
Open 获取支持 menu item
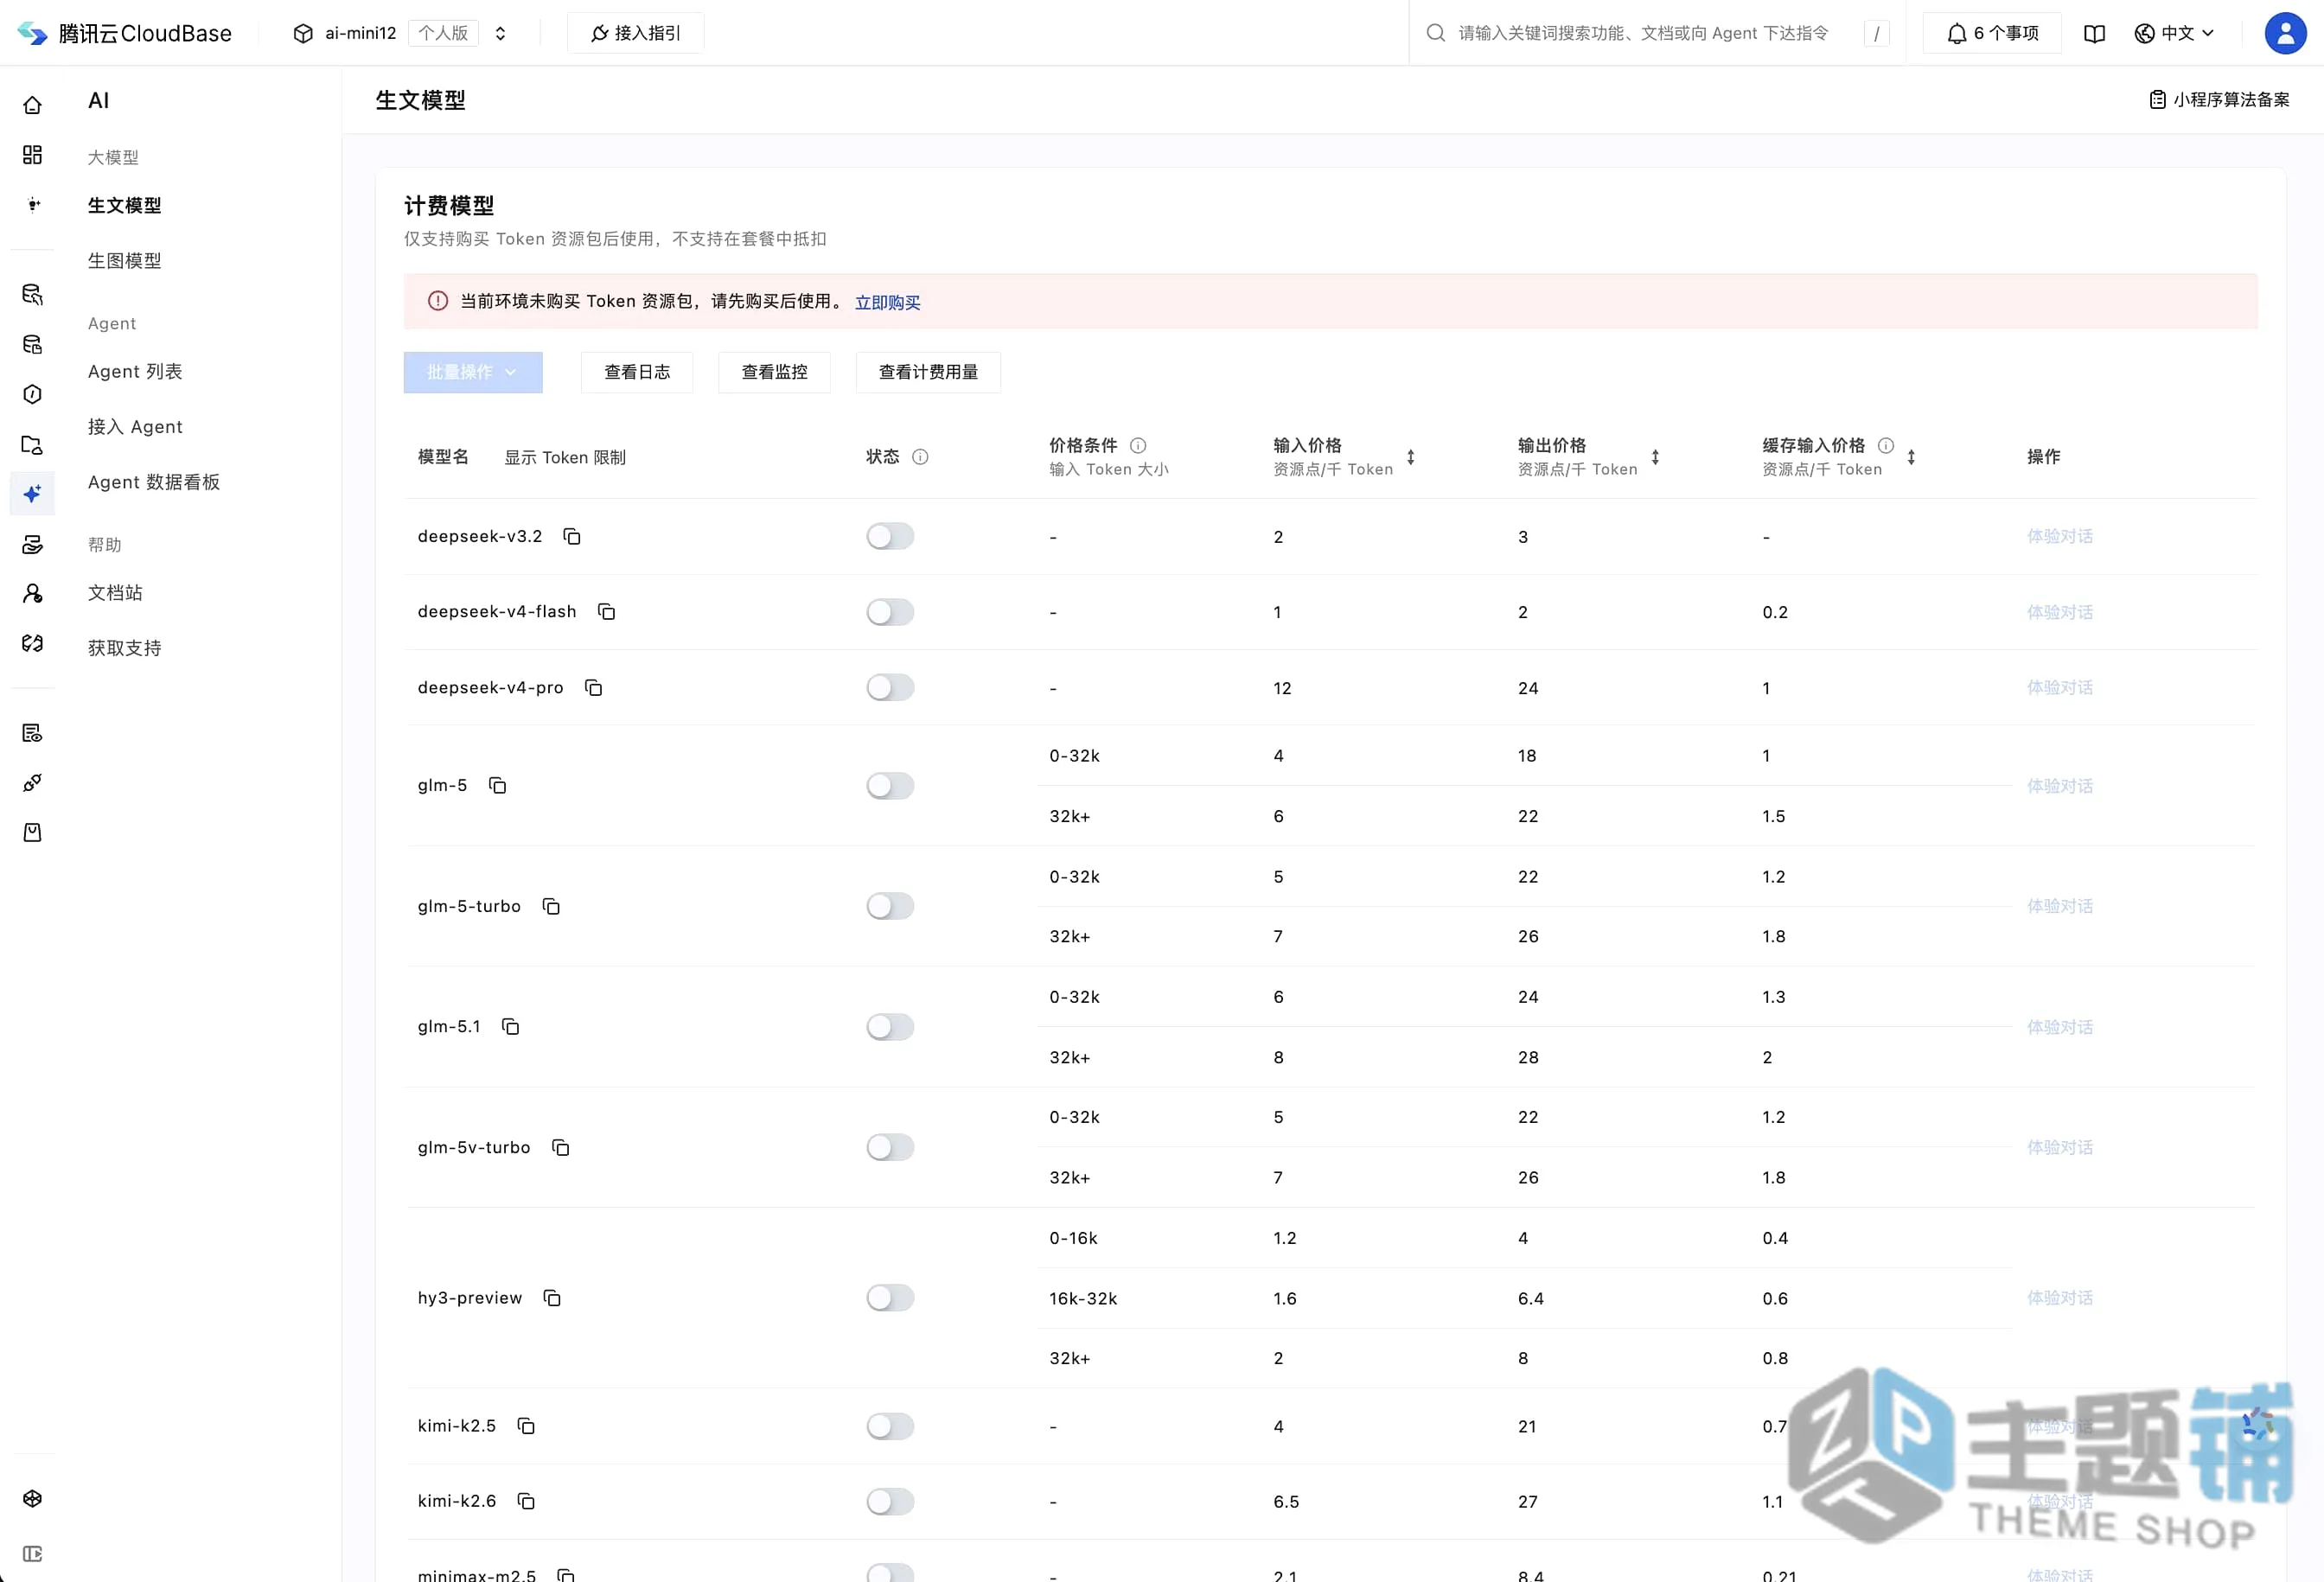tap(125, 648)
